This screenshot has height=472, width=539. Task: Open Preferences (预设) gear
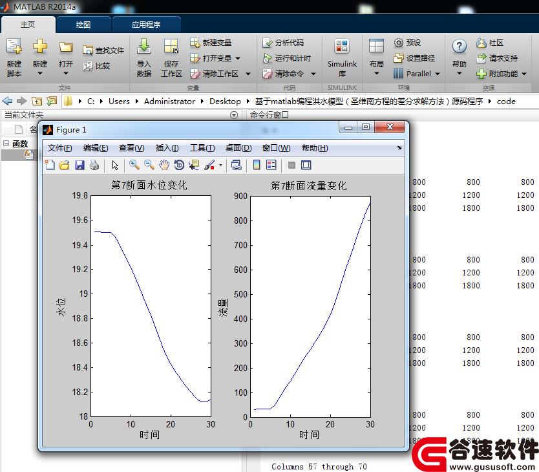pyautogui.click(x=407, y=43)
